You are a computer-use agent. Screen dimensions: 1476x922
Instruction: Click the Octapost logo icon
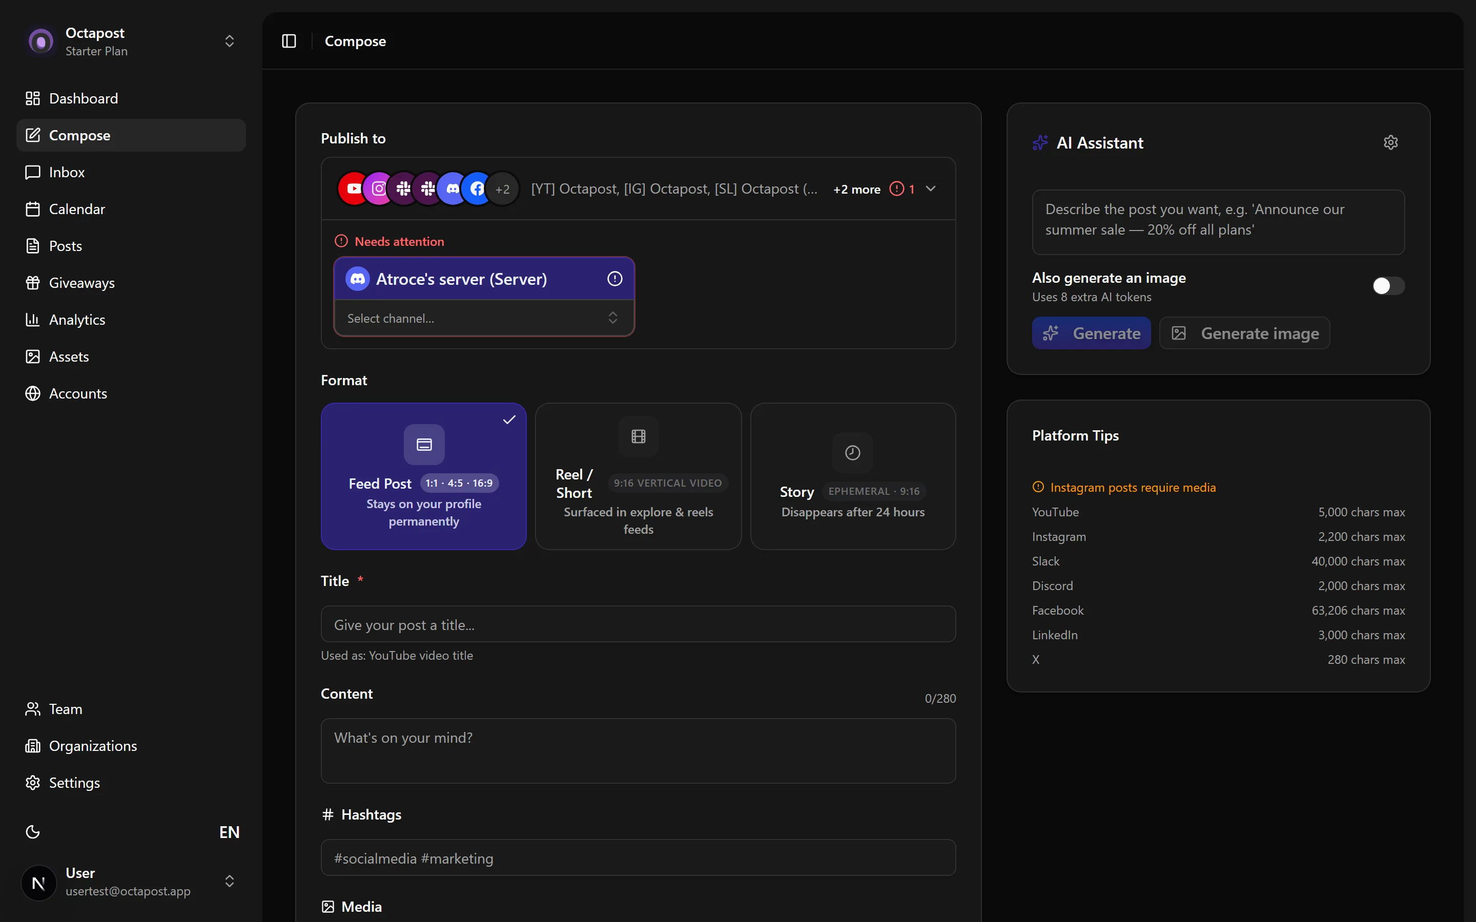point(41,41)
